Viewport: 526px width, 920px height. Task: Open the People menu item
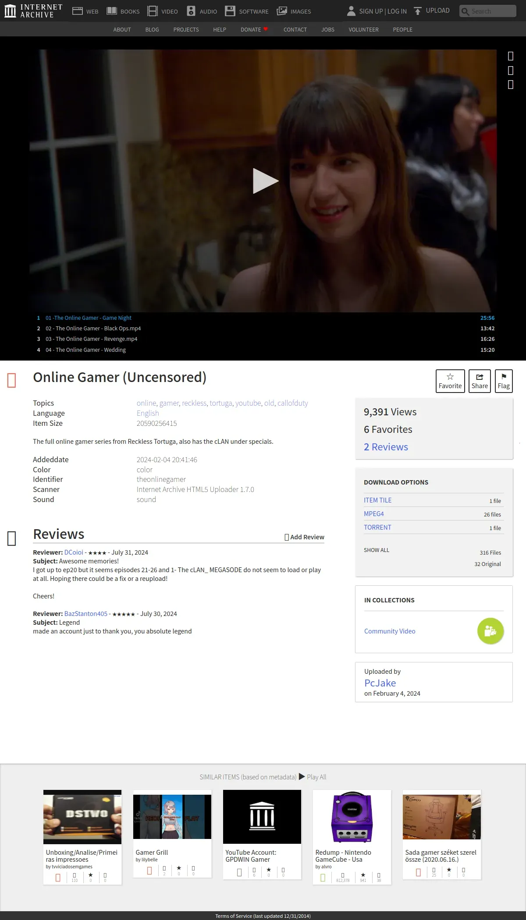(x=402, y=29)
